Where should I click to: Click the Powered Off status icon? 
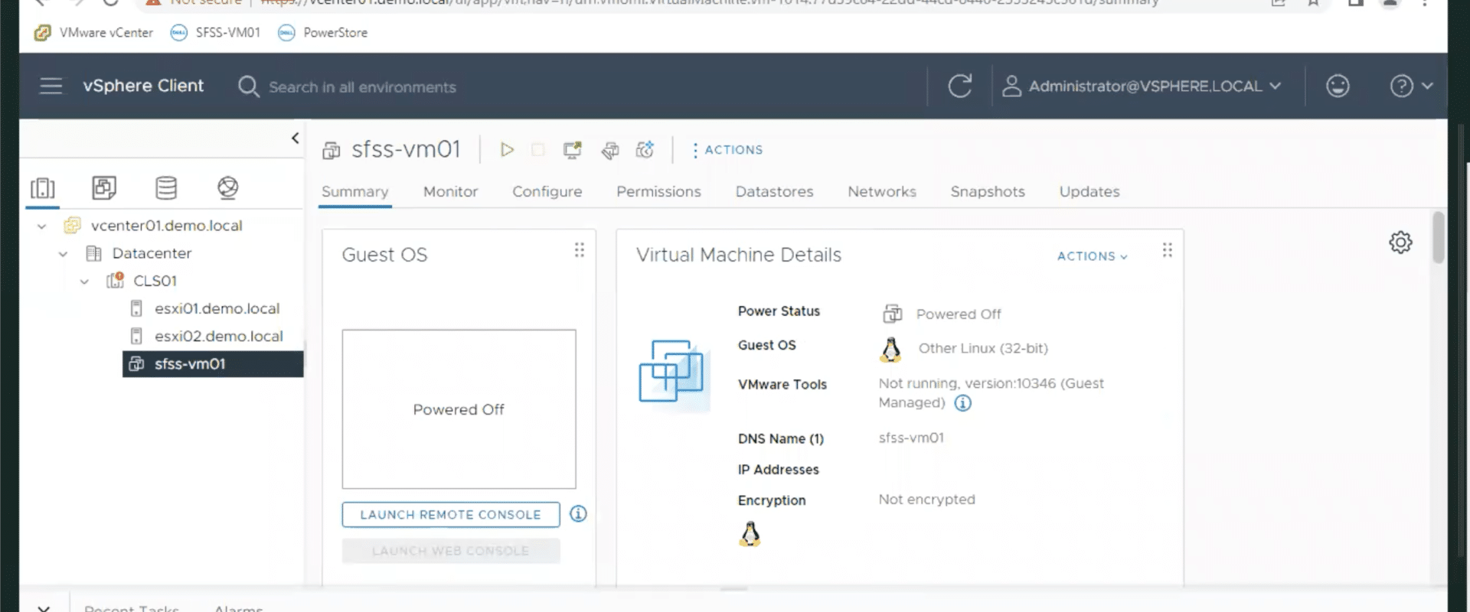pyautogui.click(x=892, y=314)
